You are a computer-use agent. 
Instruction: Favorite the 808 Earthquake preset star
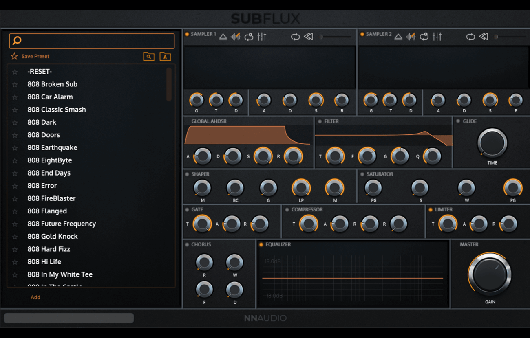[15, 148]
